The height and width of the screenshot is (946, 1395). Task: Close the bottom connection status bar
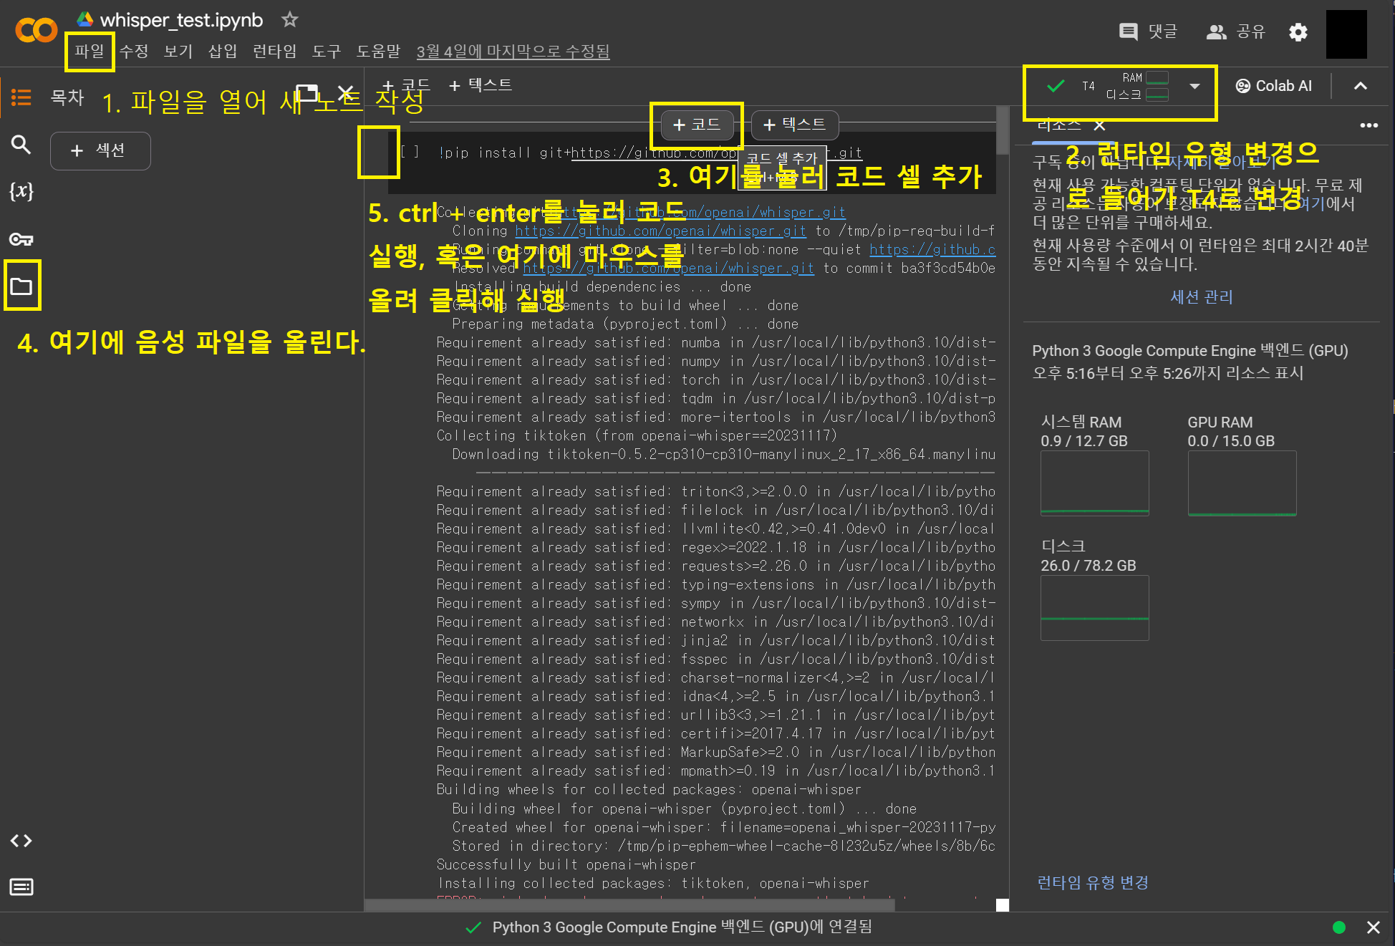point(1373,927)
